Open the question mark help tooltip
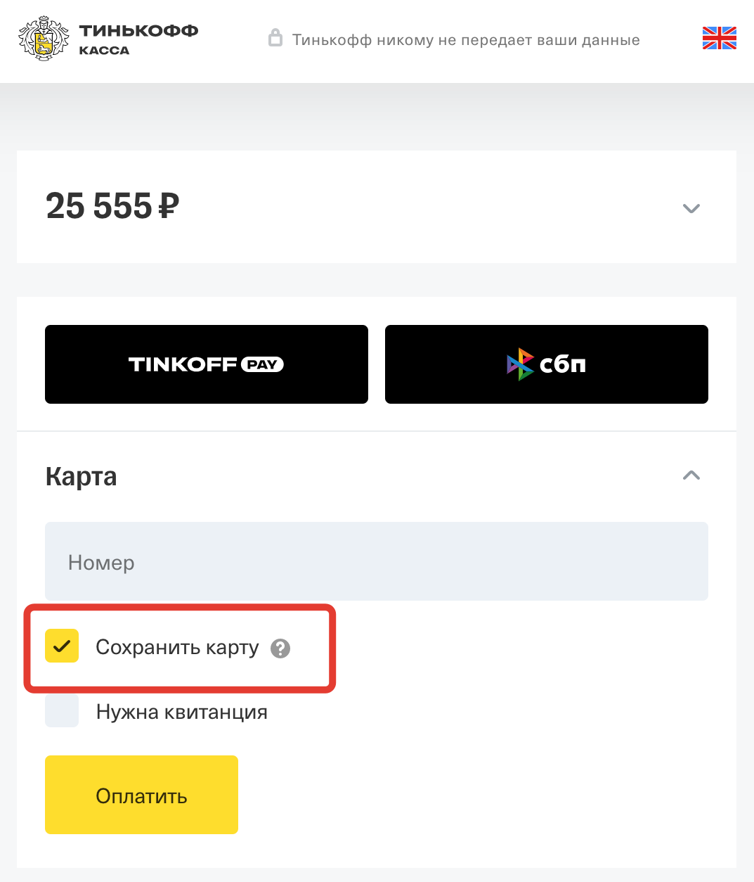 [280, 648]
